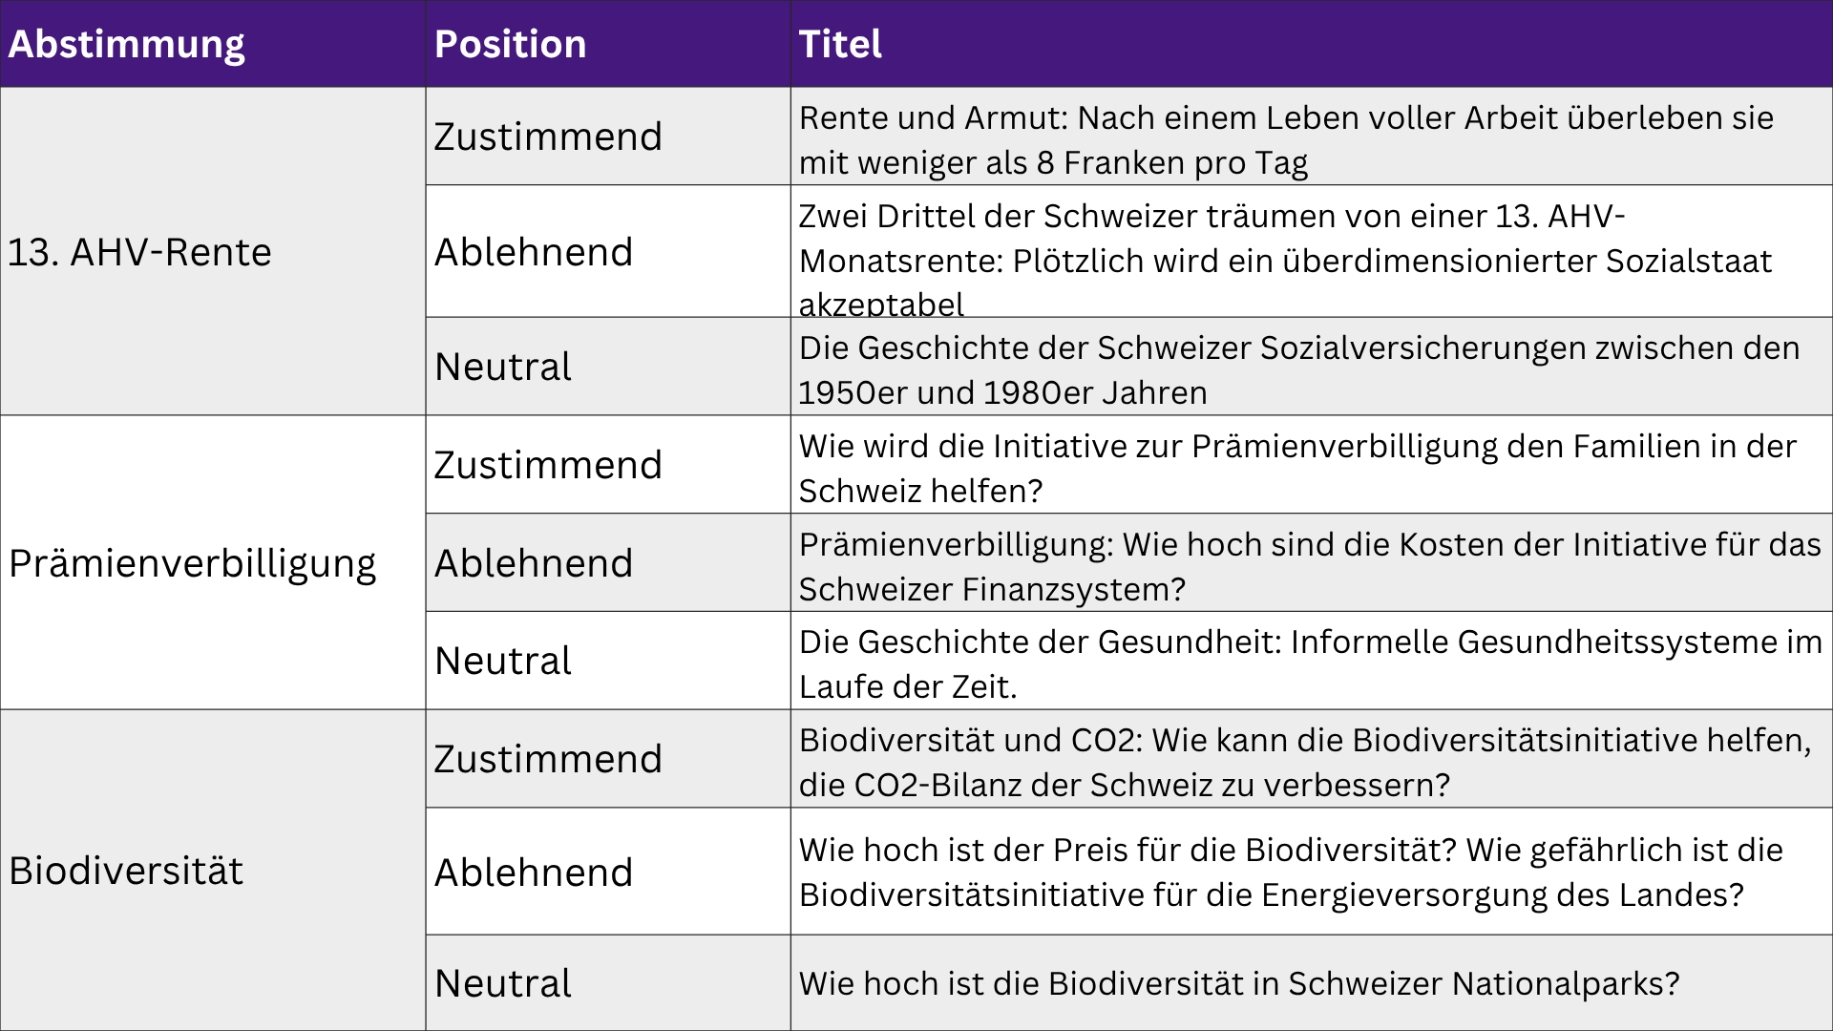The height and width of the screenshot is (1031, 1833).
Task: Select the Schweizer Sozialversicherungen history title
Action: click(1299, 370)
